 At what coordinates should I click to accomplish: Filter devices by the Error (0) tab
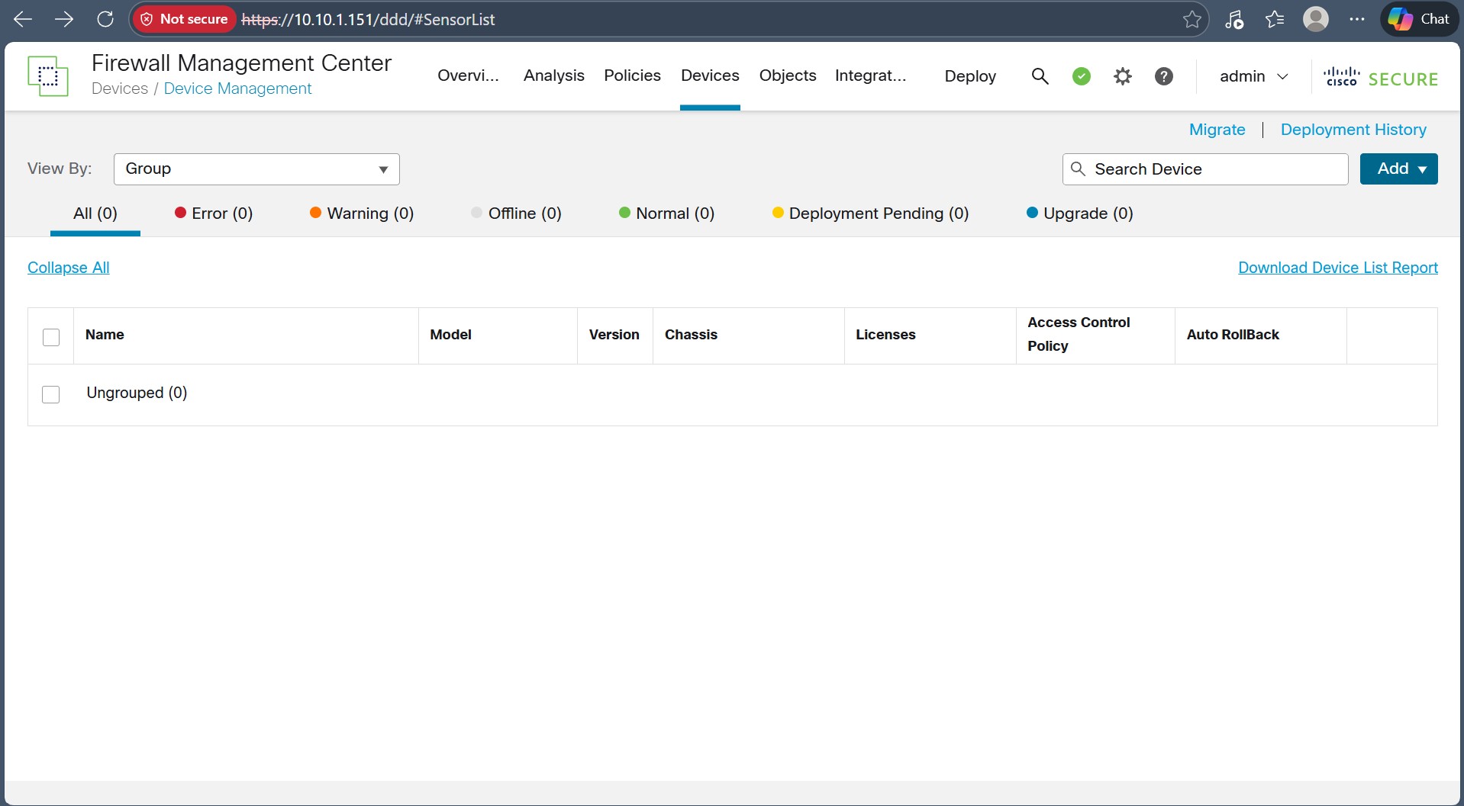pos(214,214)
